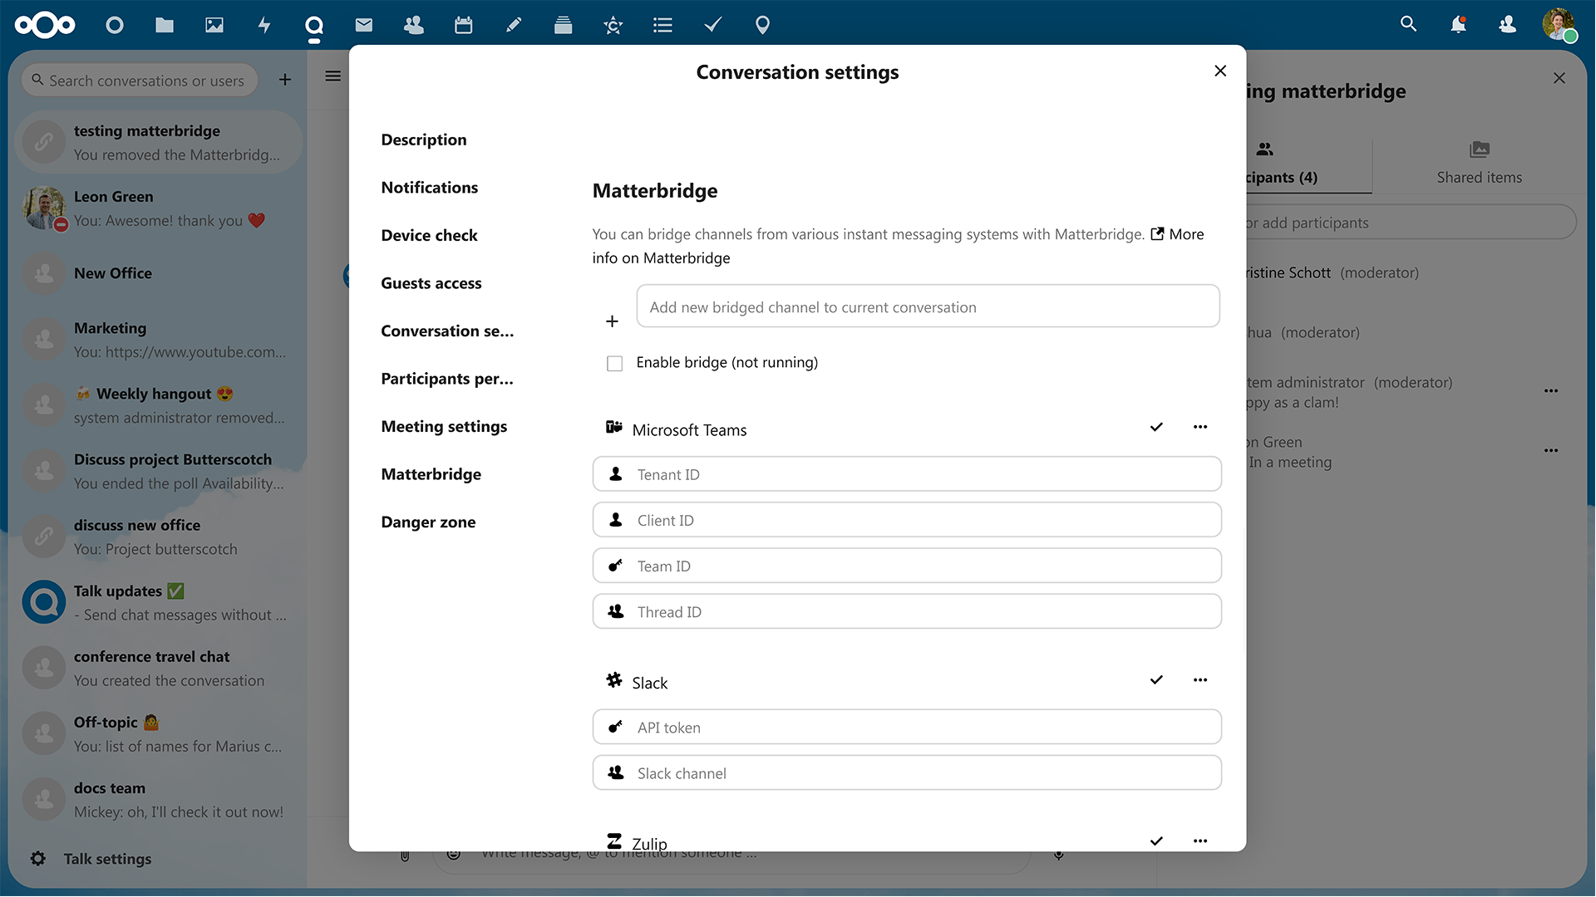This screenshot has width=1596, height=897.
Task: Open the Dashboard circle icon
Action: pos(115,25)
